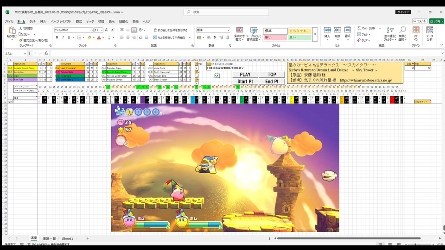Image resolution: width=445 pixels, height=250 pixels.
Task: Open the fill color dropdown arrow
Action: tap(94, 37)
